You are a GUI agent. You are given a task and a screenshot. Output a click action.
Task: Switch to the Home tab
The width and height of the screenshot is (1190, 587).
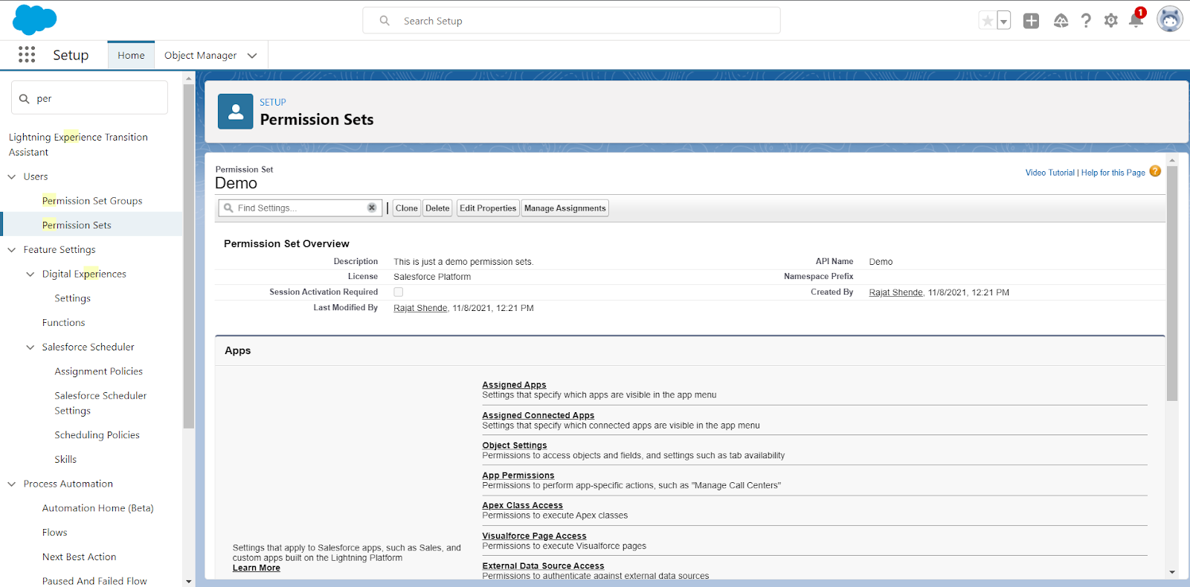131,55
